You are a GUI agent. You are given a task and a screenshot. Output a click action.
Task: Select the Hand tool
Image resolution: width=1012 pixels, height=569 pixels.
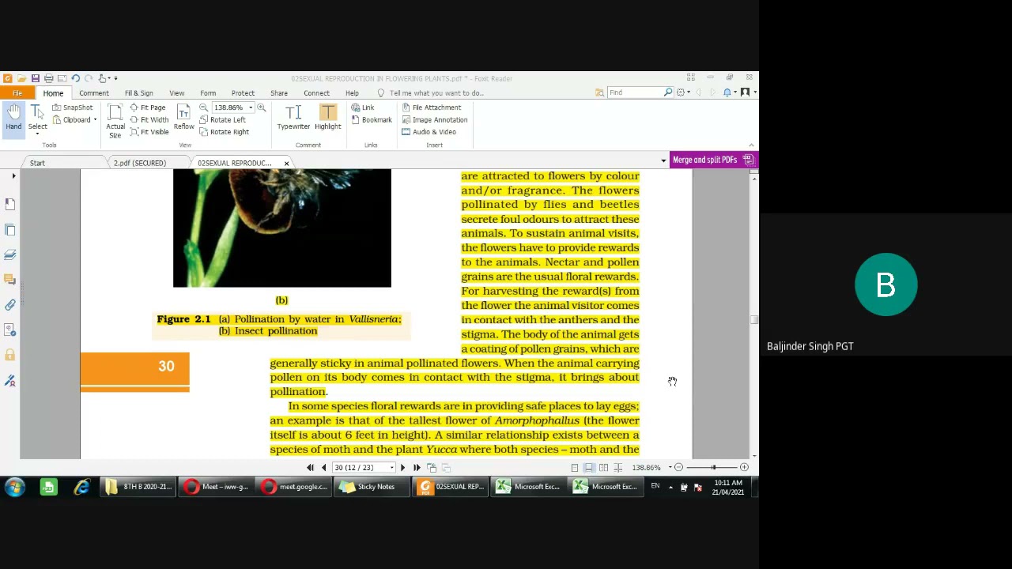(13, 117)
